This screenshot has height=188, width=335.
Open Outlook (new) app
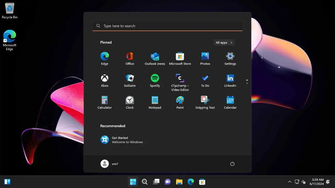pos(155,59)
